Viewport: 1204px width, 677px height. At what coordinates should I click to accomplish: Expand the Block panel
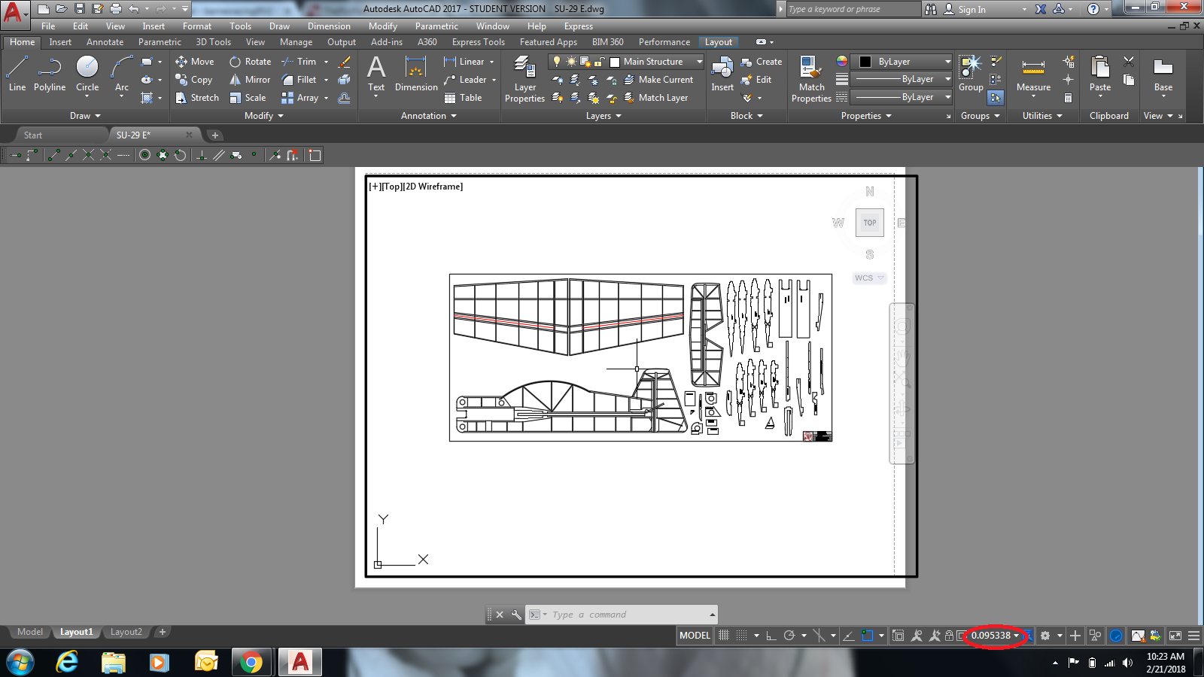point(746,116)
